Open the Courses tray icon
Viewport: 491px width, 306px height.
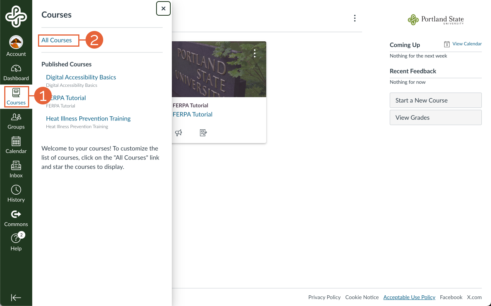[16, 97]
